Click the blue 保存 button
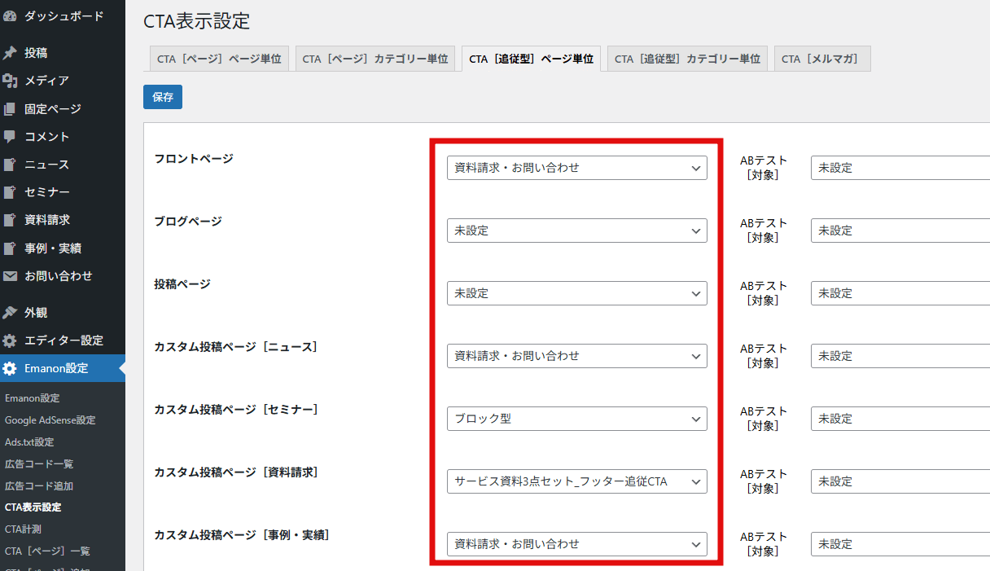 point(162,96)
